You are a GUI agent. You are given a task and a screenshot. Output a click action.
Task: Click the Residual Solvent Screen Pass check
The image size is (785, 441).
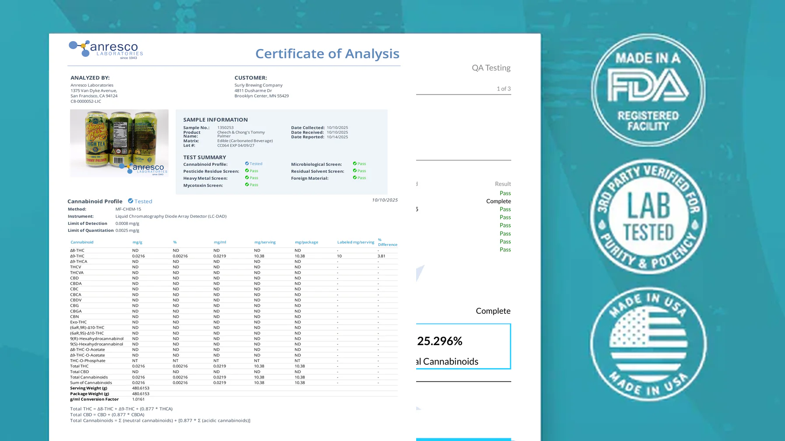click(355, 171)
